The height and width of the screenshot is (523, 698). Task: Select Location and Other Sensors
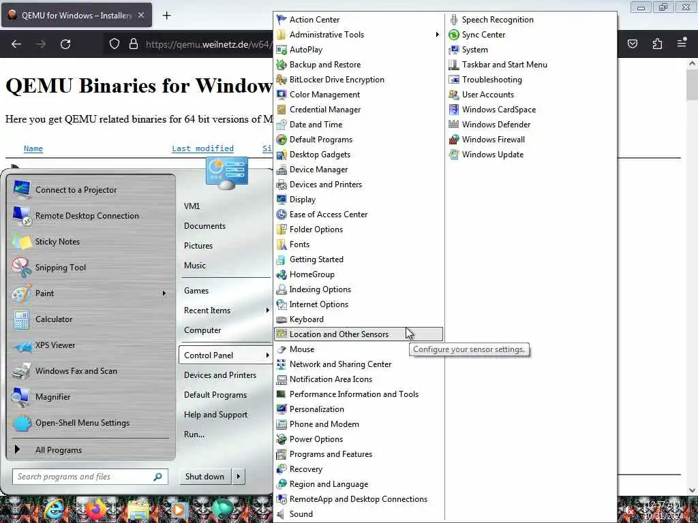[359, 334]
